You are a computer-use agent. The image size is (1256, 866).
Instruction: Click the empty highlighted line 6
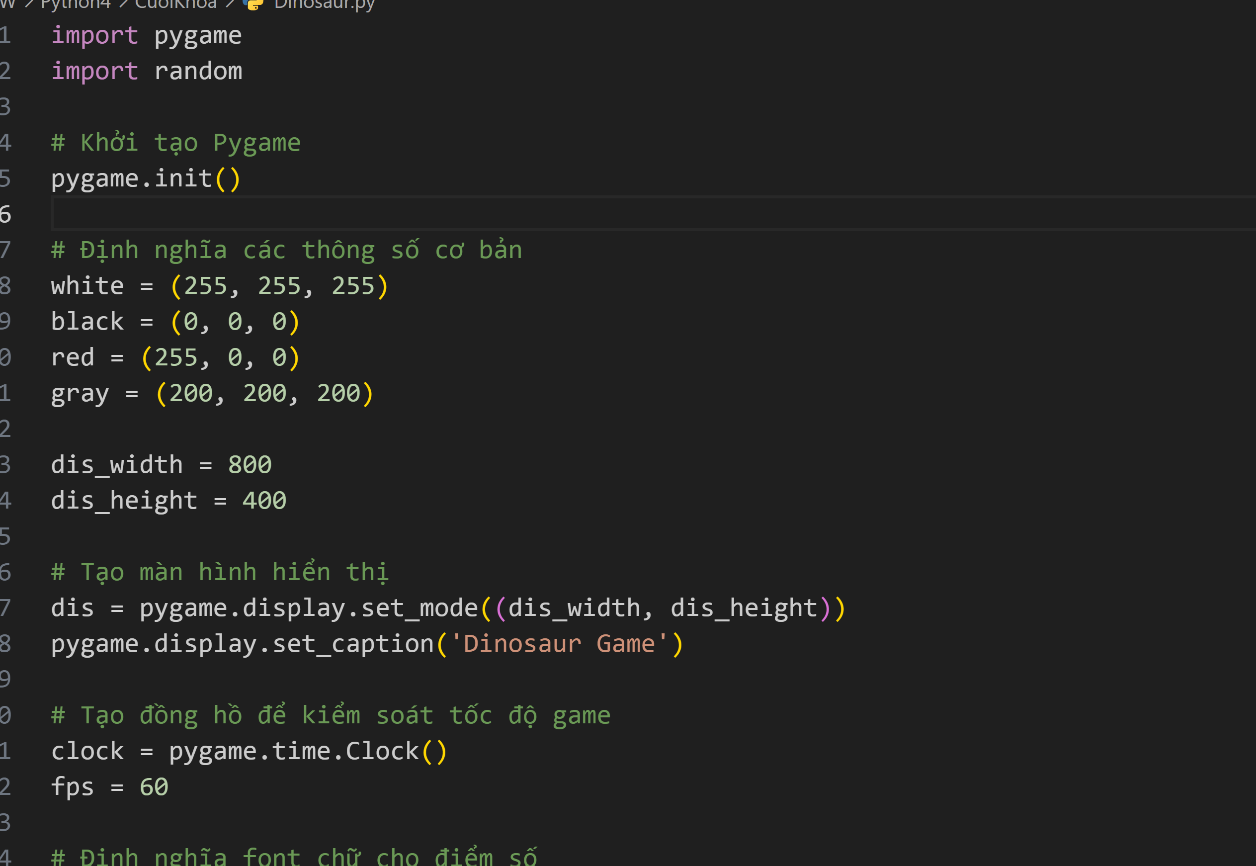pos(653,214)
